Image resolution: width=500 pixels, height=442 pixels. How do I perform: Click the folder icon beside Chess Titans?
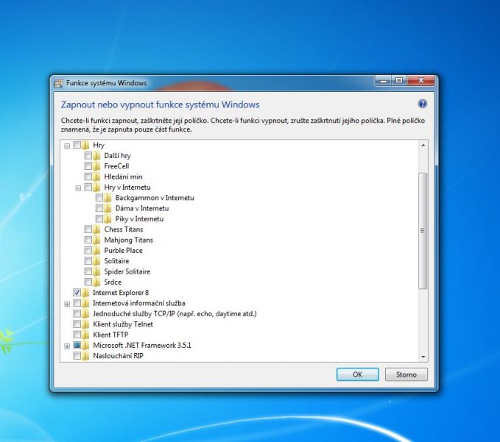click(96, 229)
